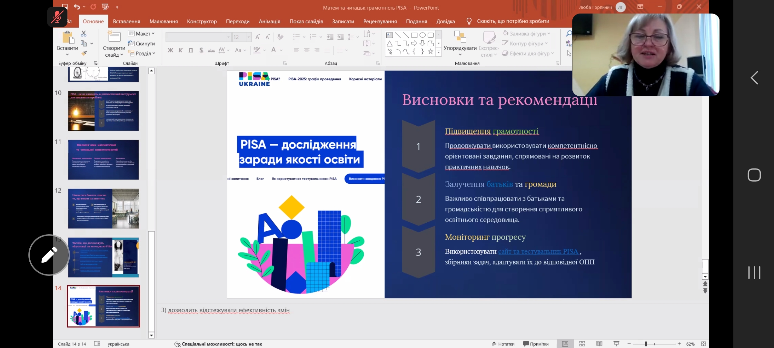774x348 pixels.
Task: Center text in Абзац group
Action: coord(307,50)
